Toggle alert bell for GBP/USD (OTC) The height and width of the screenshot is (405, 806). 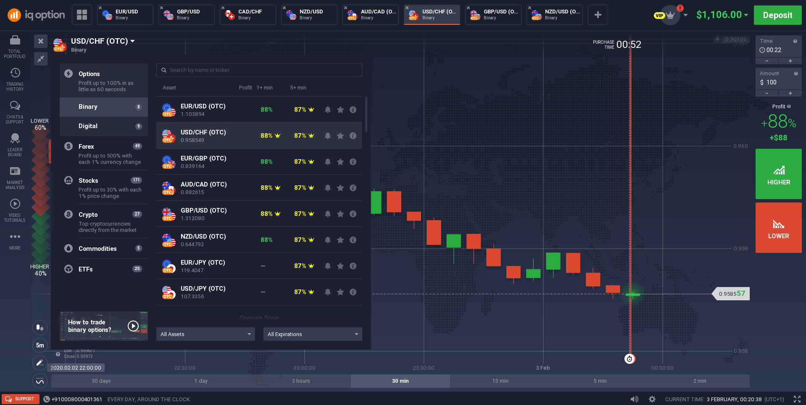pos(328,214)
